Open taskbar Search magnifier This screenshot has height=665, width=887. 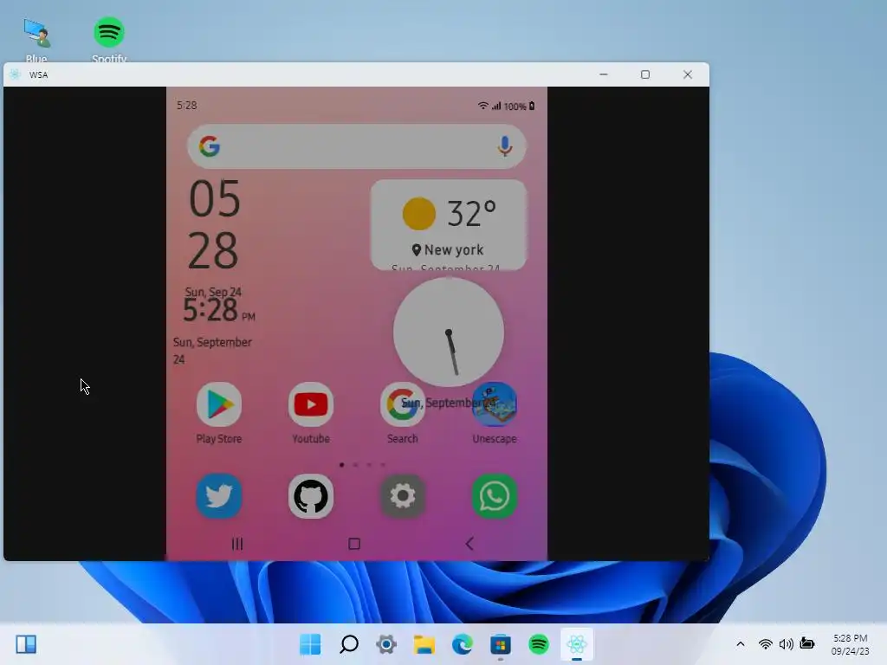click(349, 644)
